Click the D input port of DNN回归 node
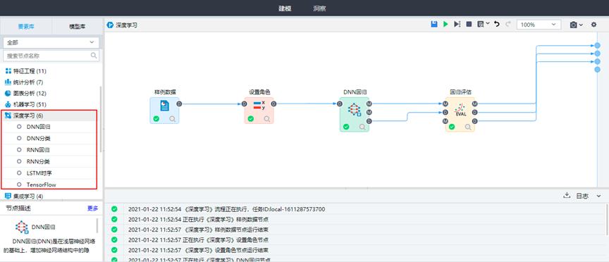This screenshot has width=609, height=262. coord(340,104)
